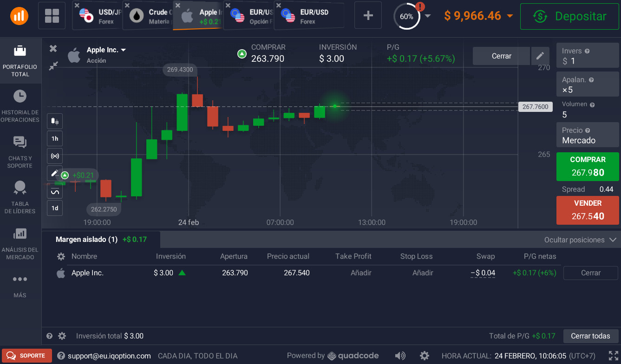The image size is (621, 364).
Task: Open settings gear in the bottom status bar
Action: point(424,356)
